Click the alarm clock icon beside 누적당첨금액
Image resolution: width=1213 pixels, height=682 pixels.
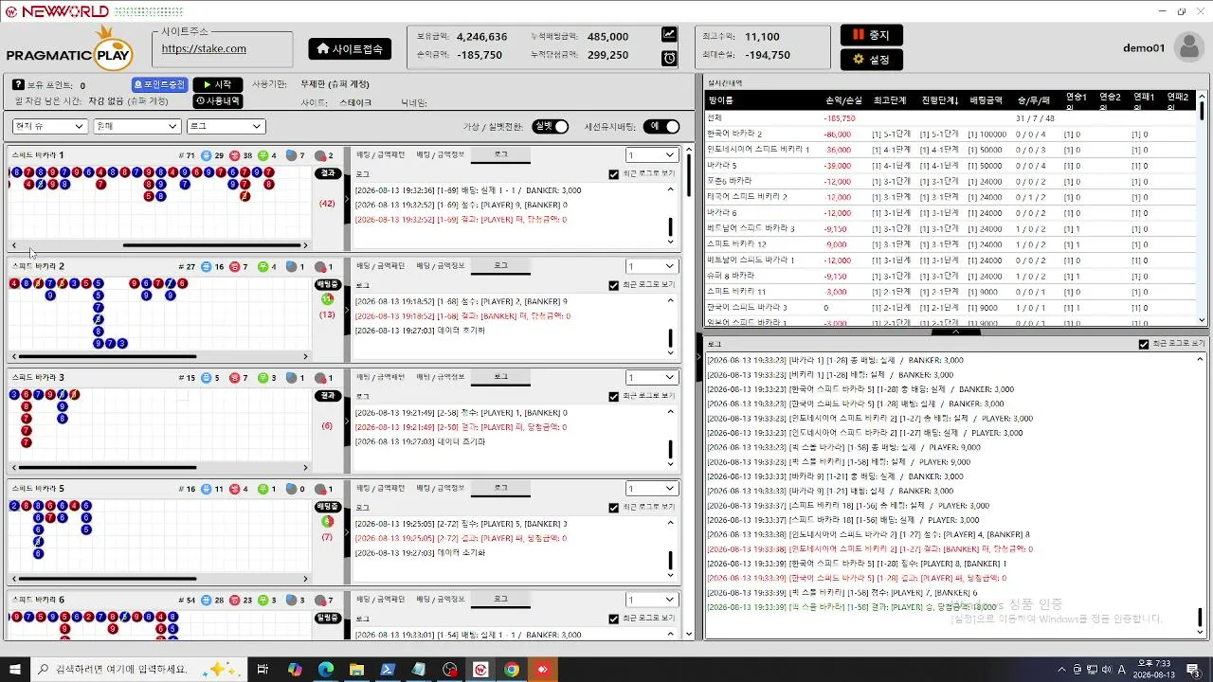pyautogui.click(x=669, y=58)
